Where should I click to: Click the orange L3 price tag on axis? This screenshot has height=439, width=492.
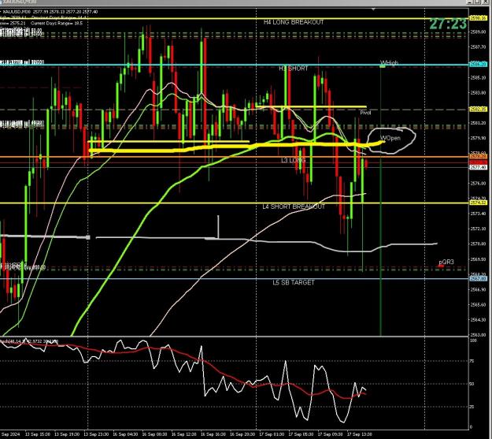click(x=479, y=156)
